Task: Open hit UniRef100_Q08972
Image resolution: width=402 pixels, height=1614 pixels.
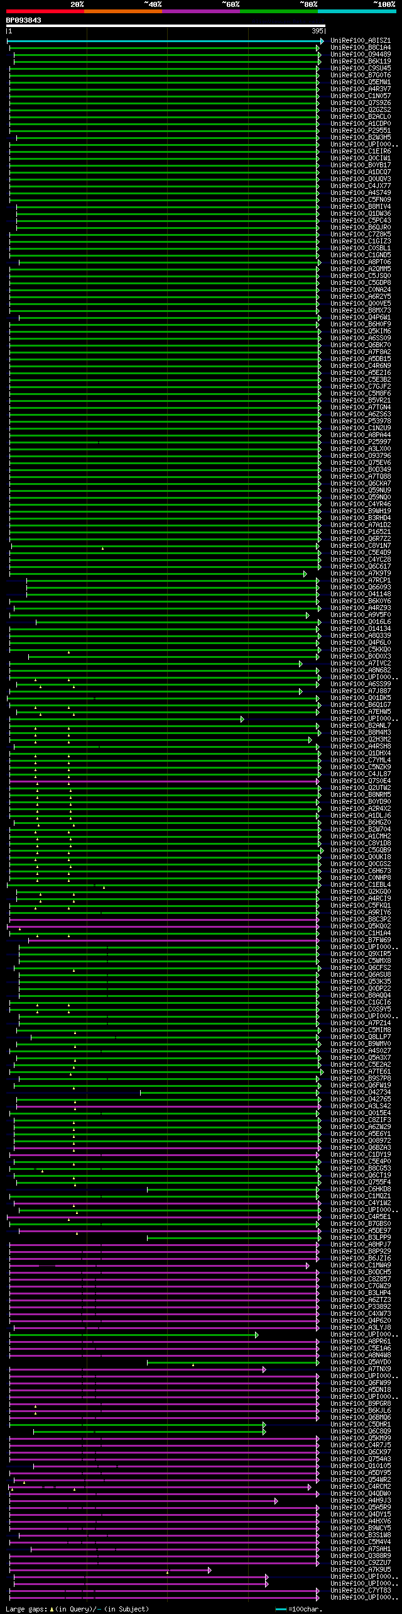Action: (361, 1141)
